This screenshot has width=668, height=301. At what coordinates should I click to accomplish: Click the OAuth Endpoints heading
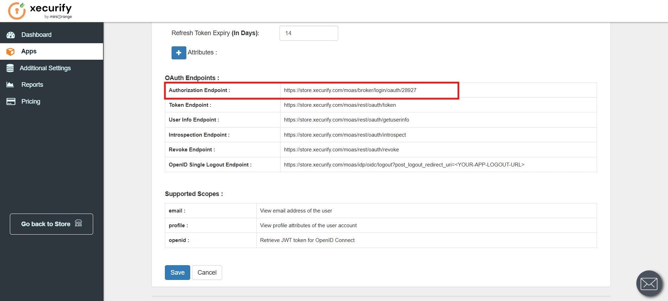[192, 78]
